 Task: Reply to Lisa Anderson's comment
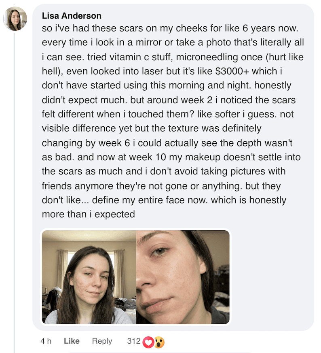[102, 341]
